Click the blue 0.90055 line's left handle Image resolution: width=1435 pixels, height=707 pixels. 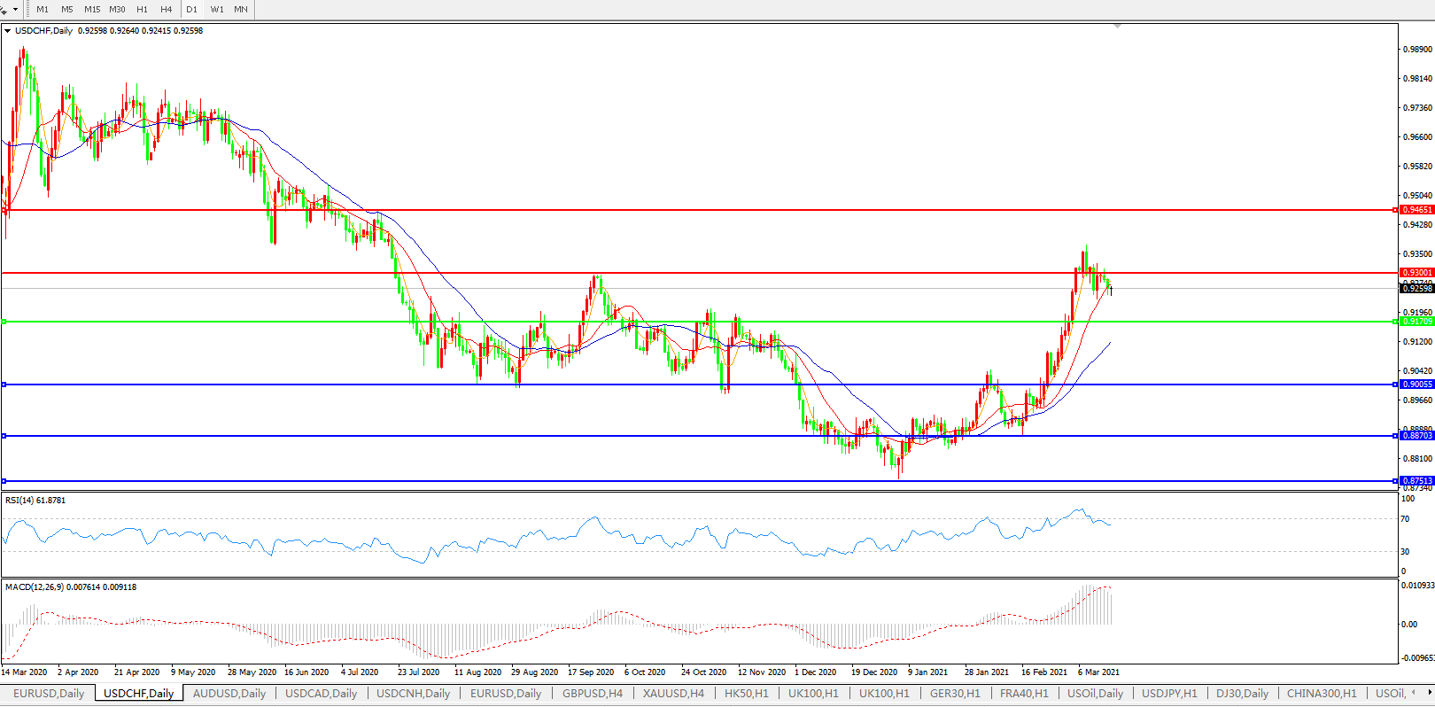tap(4, 385)
